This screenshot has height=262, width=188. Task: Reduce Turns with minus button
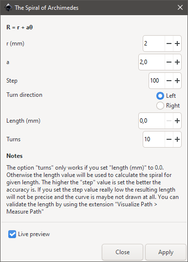pos(169,139)
